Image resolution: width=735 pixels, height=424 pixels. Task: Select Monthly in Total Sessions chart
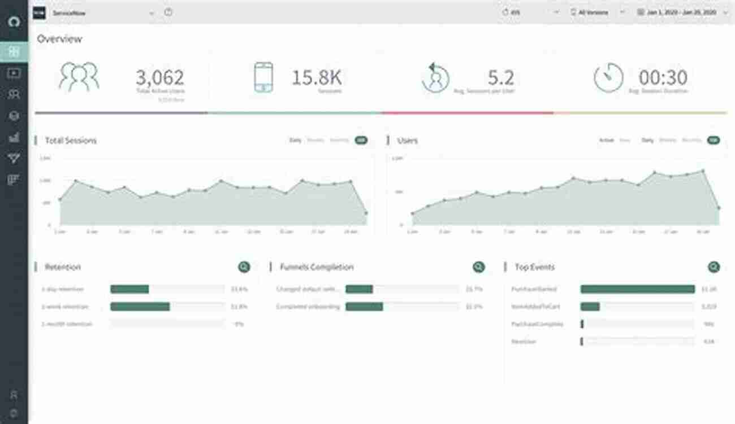tap(339, 140)
